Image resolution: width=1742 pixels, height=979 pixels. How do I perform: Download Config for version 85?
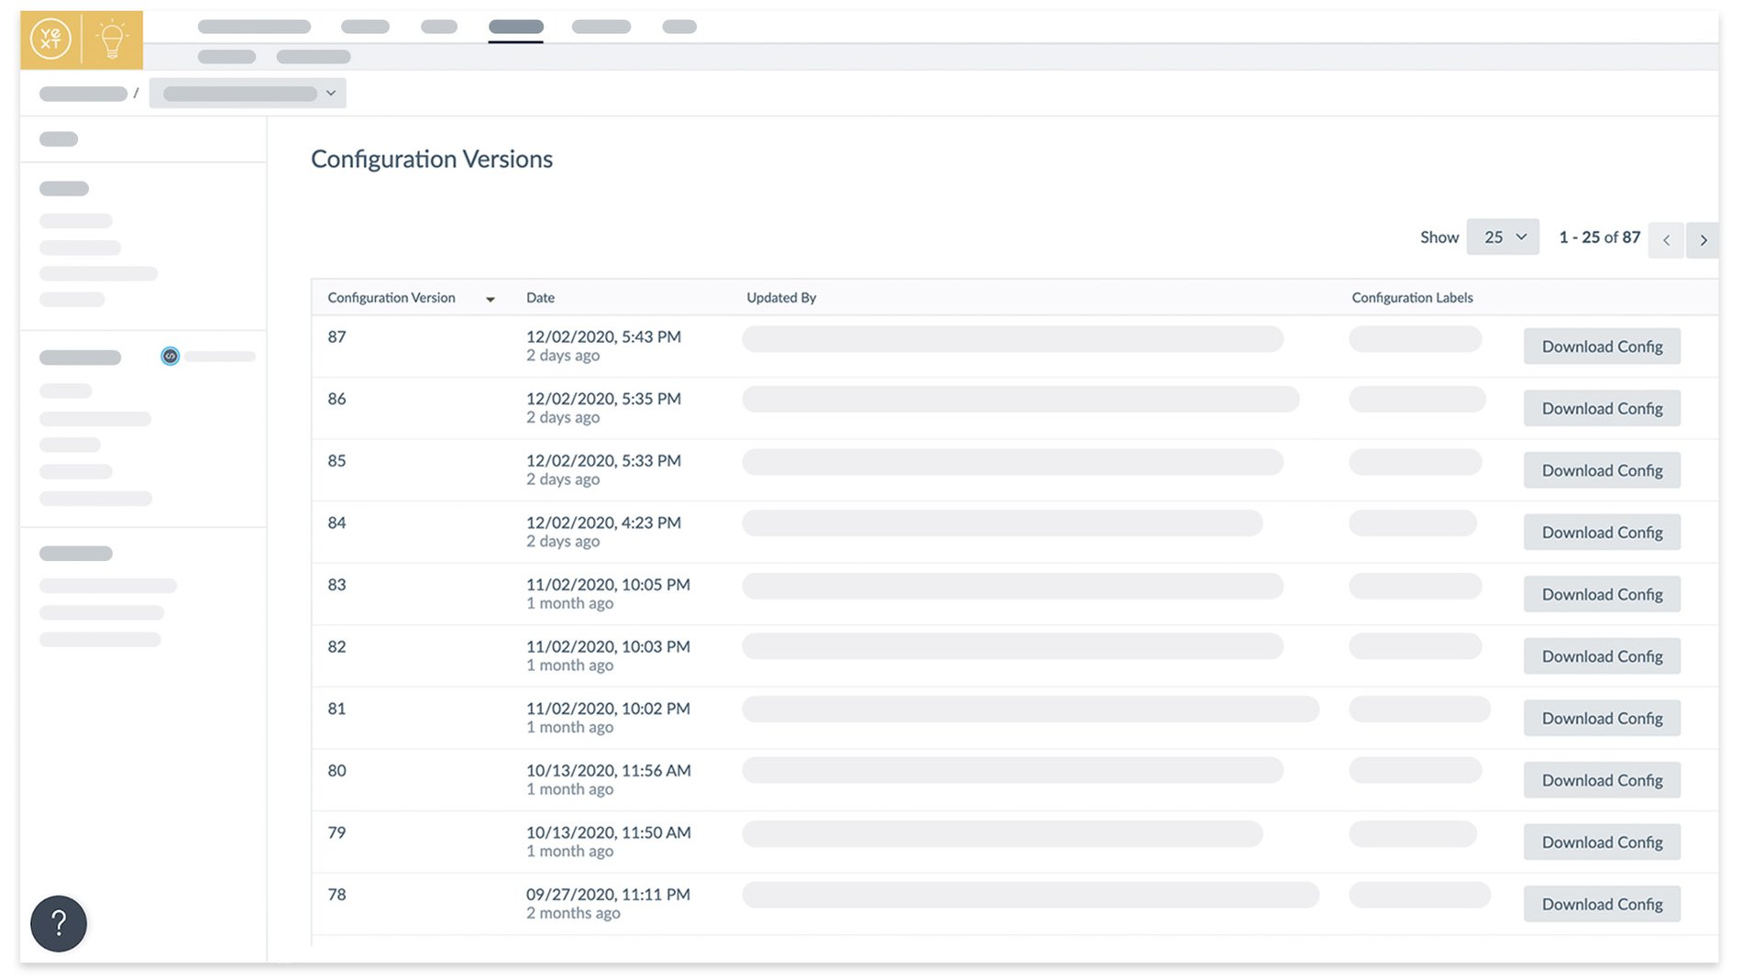(x=1602, y=470)
